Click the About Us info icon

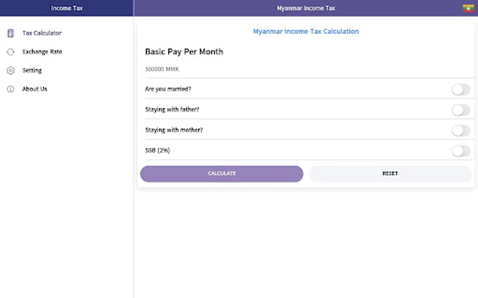(x=11, y=89)
